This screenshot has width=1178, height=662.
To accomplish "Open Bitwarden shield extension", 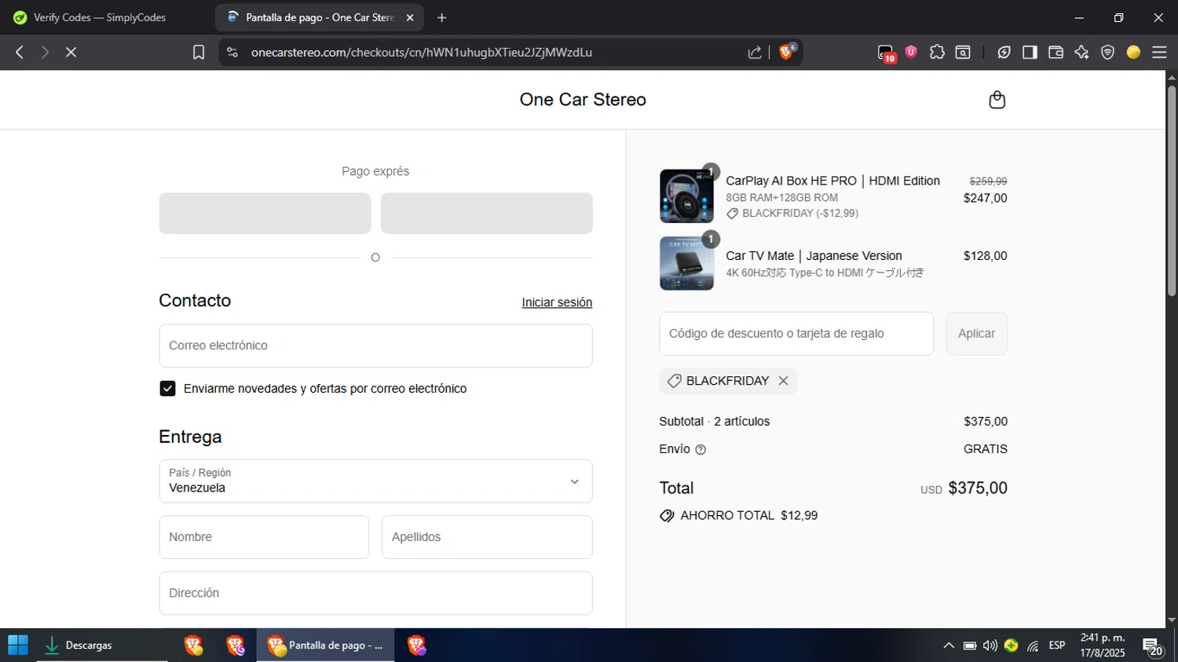I will 911,52.
